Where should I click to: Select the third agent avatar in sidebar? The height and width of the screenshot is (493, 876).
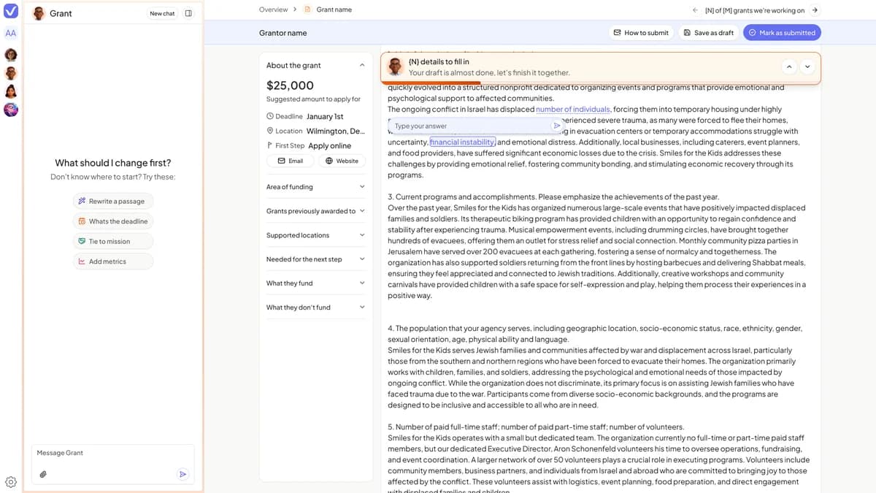[11, 91]
